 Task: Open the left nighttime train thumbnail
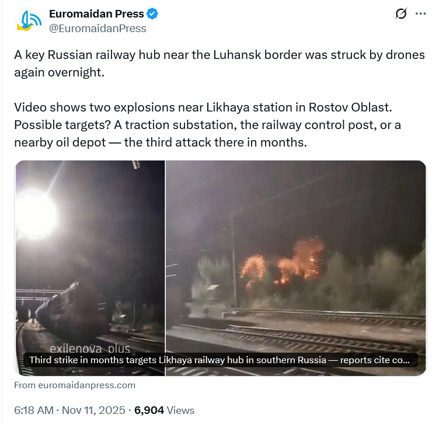[x=90, y=268]
